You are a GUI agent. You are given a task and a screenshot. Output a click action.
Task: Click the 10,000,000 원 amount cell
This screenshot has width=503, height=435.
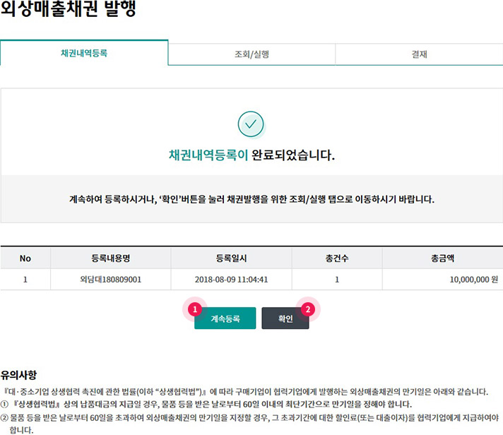point(468,279)
